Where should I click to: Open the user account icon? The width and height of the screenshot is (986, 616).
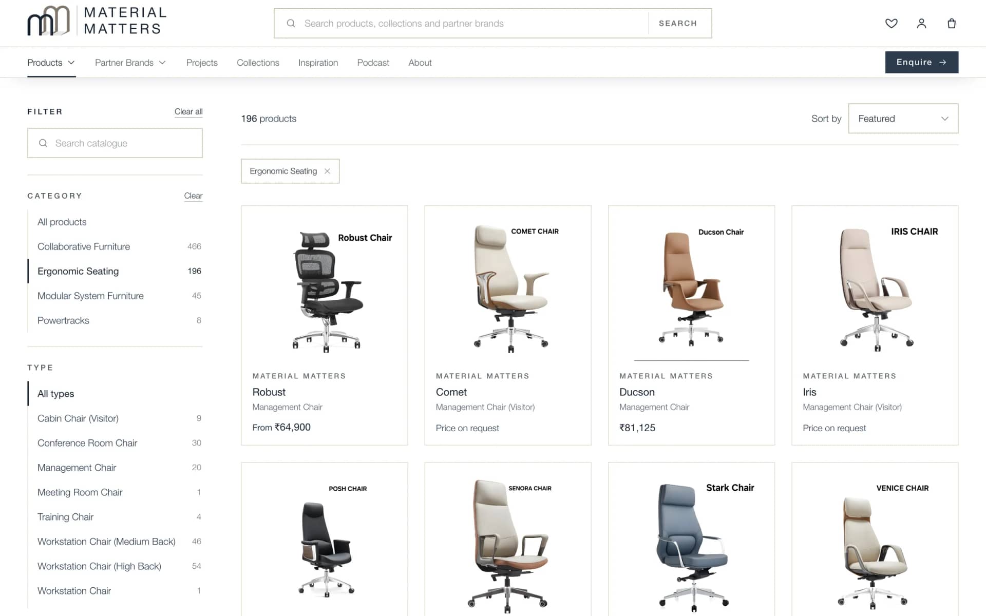[921, 23]
